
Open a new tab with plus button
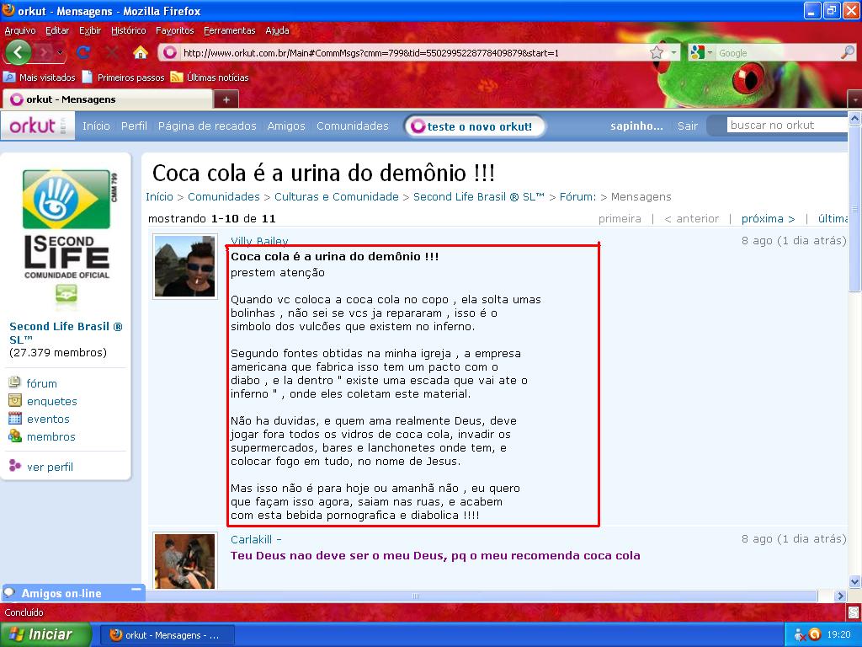(x=226, y=99)
